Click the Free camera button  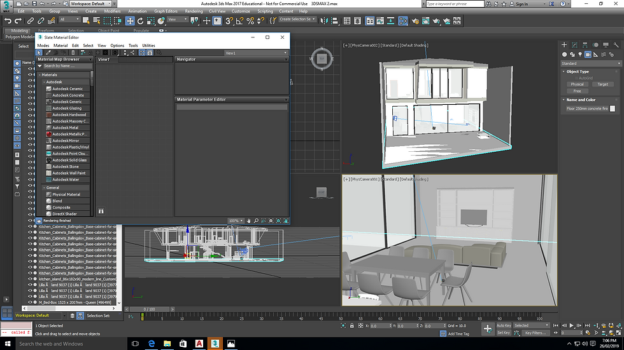click(x=577, y=91)
